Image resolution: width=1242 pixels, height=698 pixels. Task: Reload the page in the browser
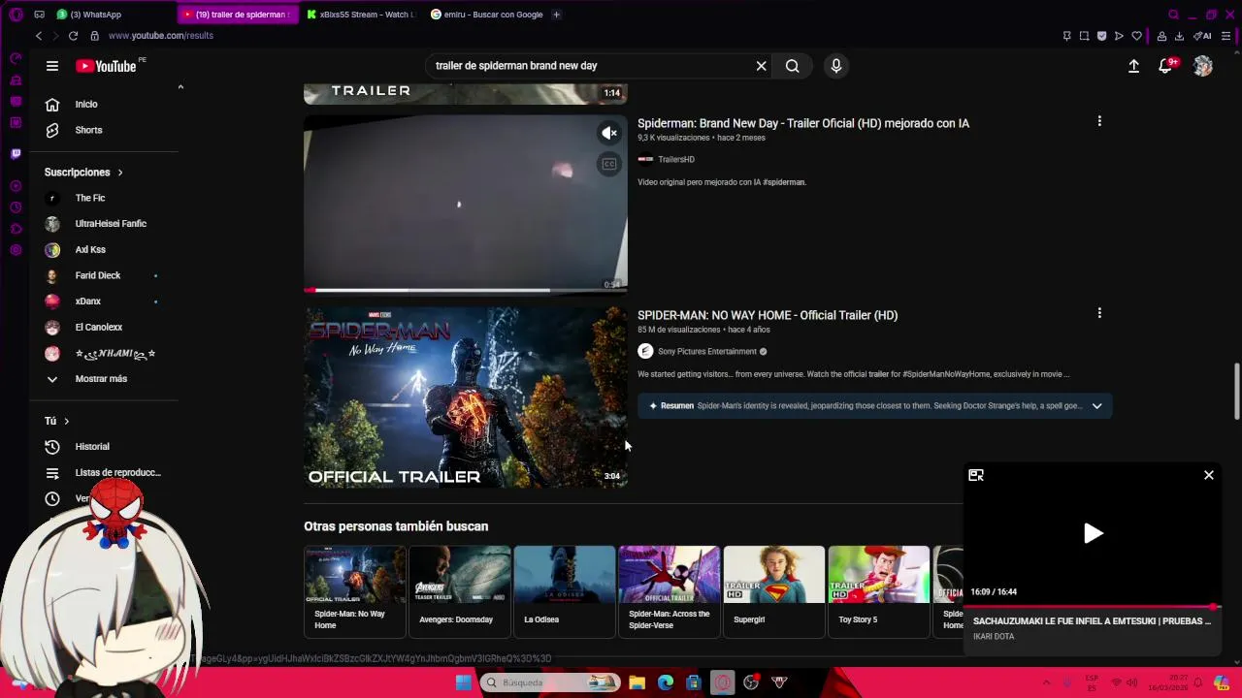point(73,36)
